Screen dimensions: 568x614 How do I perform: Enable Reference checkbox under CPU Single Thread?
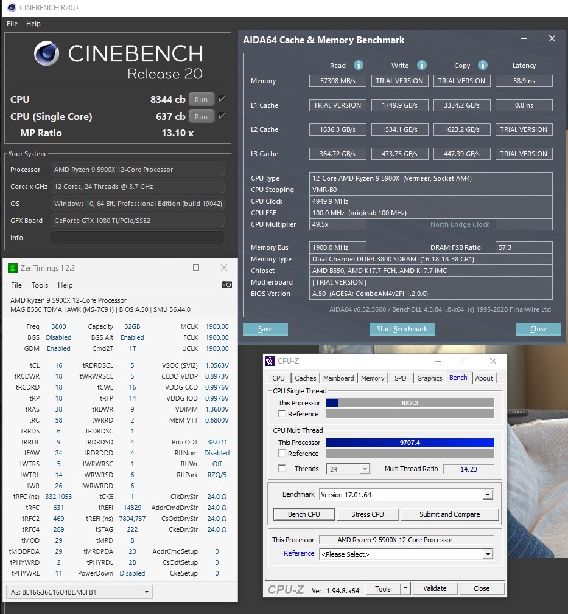282,413
